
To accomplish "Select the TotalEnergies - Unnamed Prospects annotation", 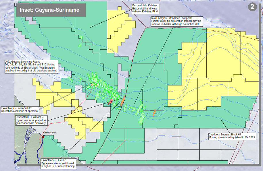I will click(x=176, y=22).
